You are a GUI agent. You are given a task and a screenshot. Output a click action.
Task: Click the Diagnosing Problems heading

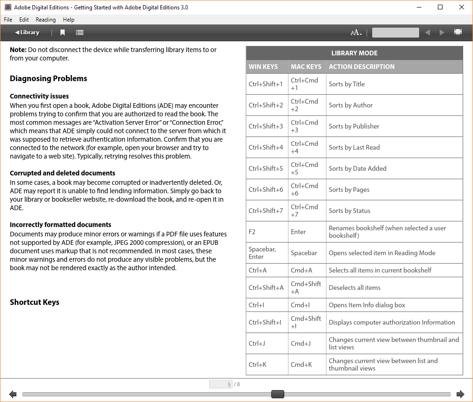(48, 78)
